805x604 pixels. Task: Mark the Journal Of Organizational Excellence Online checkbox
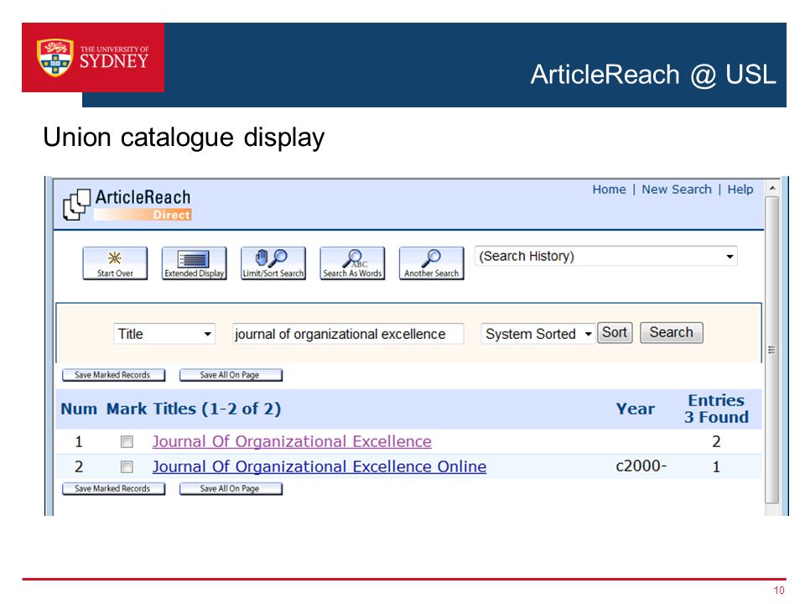point(127,466)
